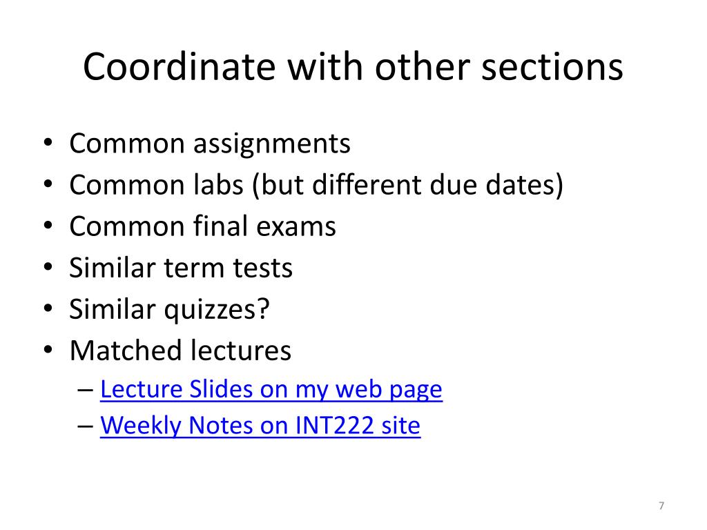The height and width of the screenshot is (530, 707).
Task: Click slide page number 7
Action: 661,506
